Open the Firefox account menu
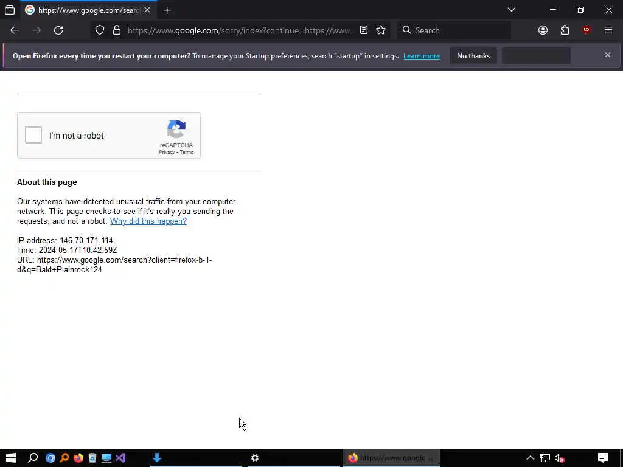Image resolution: width=623 pixels, height=467 pixels. pyautogui.click(x=543, y=30)
